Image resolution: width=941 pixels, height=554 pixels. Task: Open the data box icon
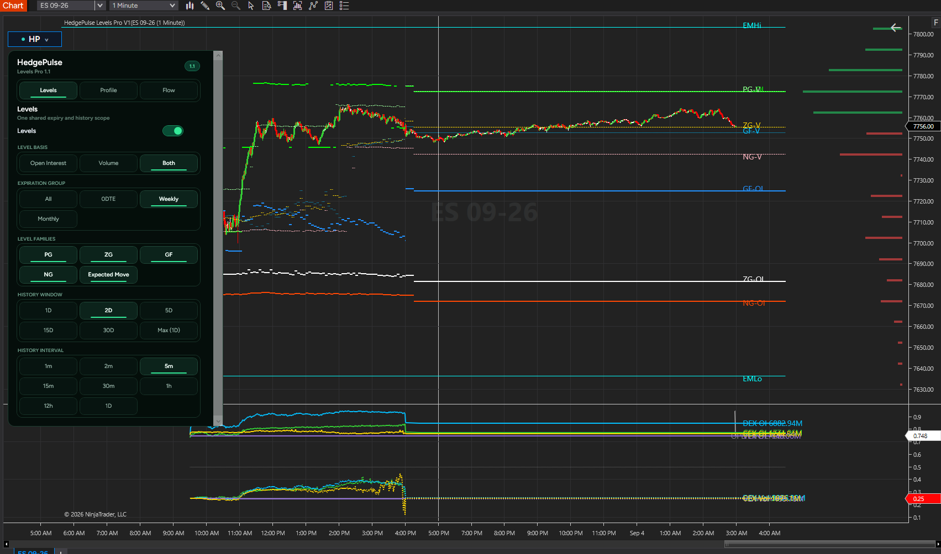(x=266, y=6)
